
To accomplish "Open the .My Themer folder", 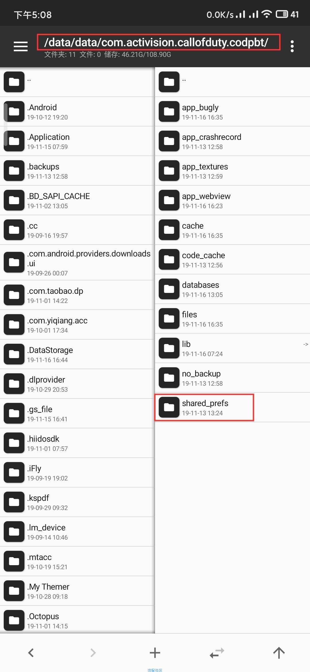I will pyautogui.click(x=77, y=591).
